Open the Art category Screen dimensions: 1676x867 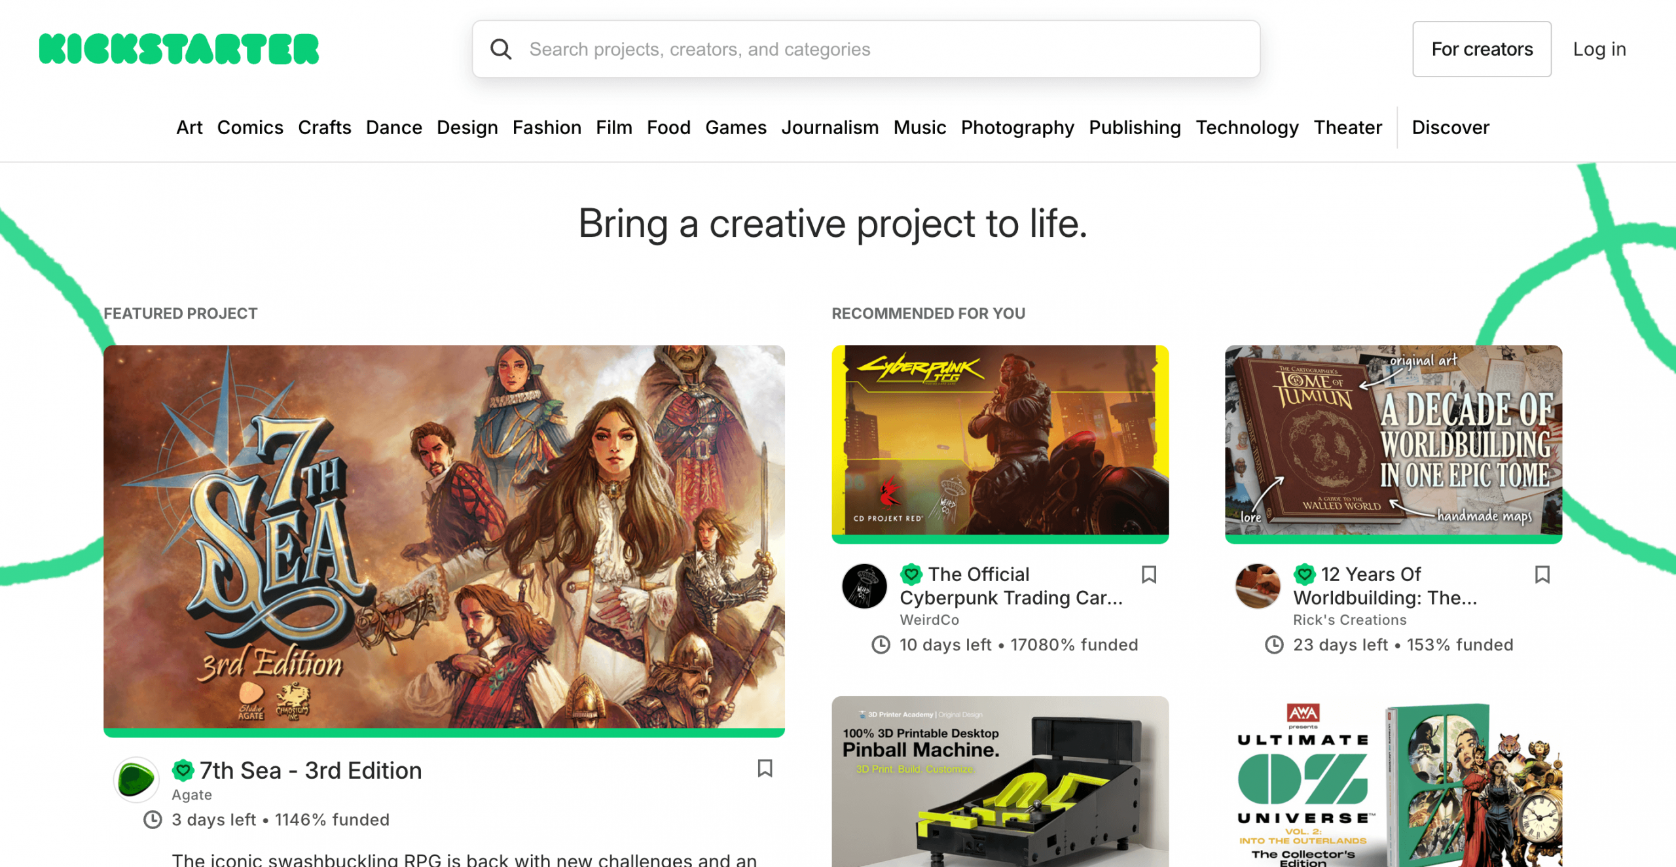coord(189,128)
